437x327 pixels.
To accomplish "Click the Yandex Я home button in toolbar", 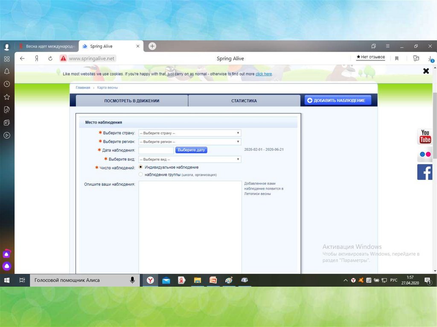I will click(37, 58).
